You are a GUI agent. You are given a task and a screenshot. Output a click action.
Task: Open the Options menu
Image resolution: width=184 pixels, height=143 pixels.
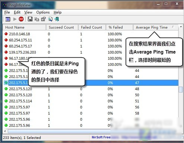[43, 12]
